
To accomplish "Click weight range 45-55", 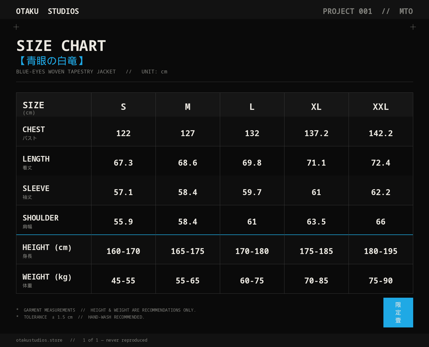I will pyautogui.click(x=123, y=281).
